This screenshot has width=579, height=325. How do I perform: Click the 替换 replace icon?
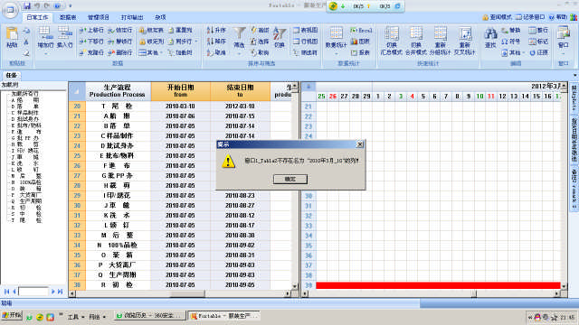(505, 30)
